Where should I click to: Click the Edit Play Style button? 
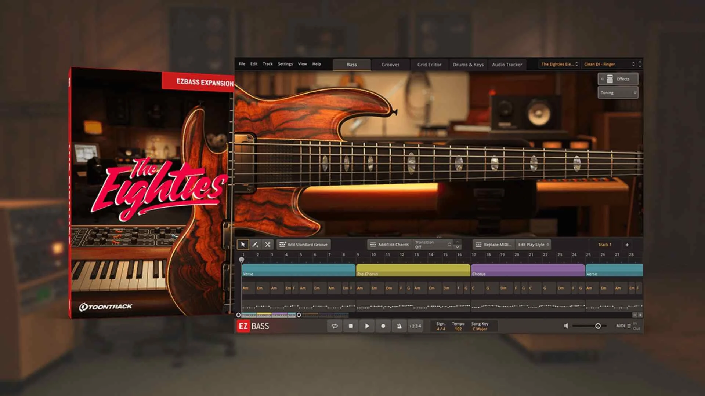pyautogui.click(x=532, y=244)
